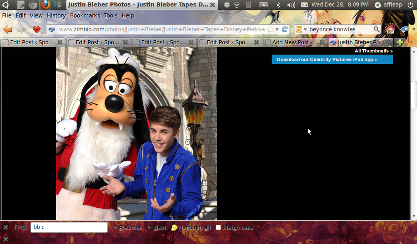The width and height of the screenshot is (417, 244).
Task: Bookmark this page with the star icon
Action: [x=270, y=29]
